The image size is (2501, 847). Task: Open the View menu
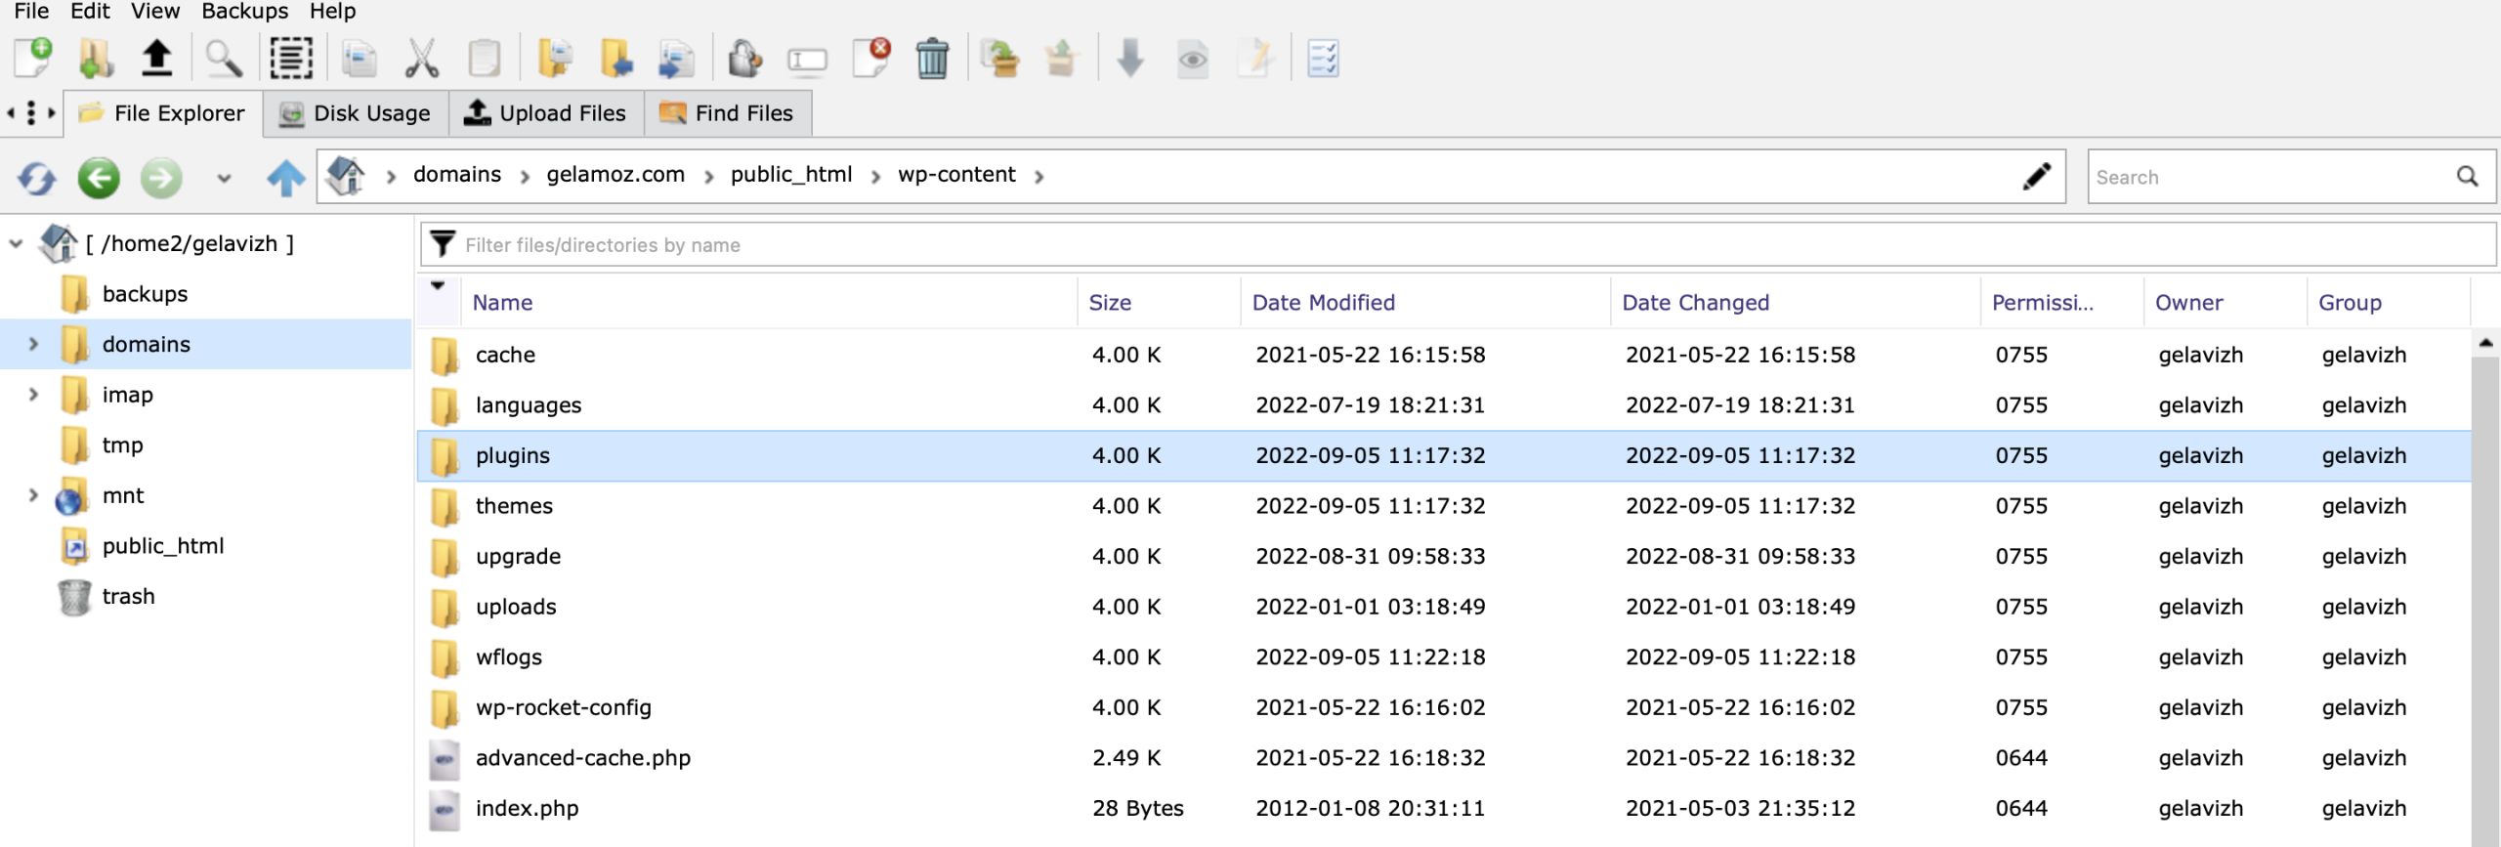(x=155, y=12)
